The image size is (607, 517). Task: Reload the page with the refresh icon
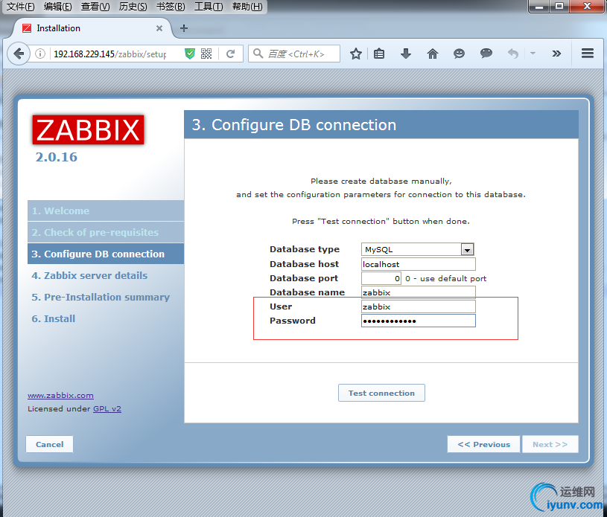click(230, 54)
